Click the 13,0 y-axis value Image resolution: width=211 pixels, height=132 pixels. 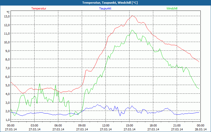tap(7, 16)
